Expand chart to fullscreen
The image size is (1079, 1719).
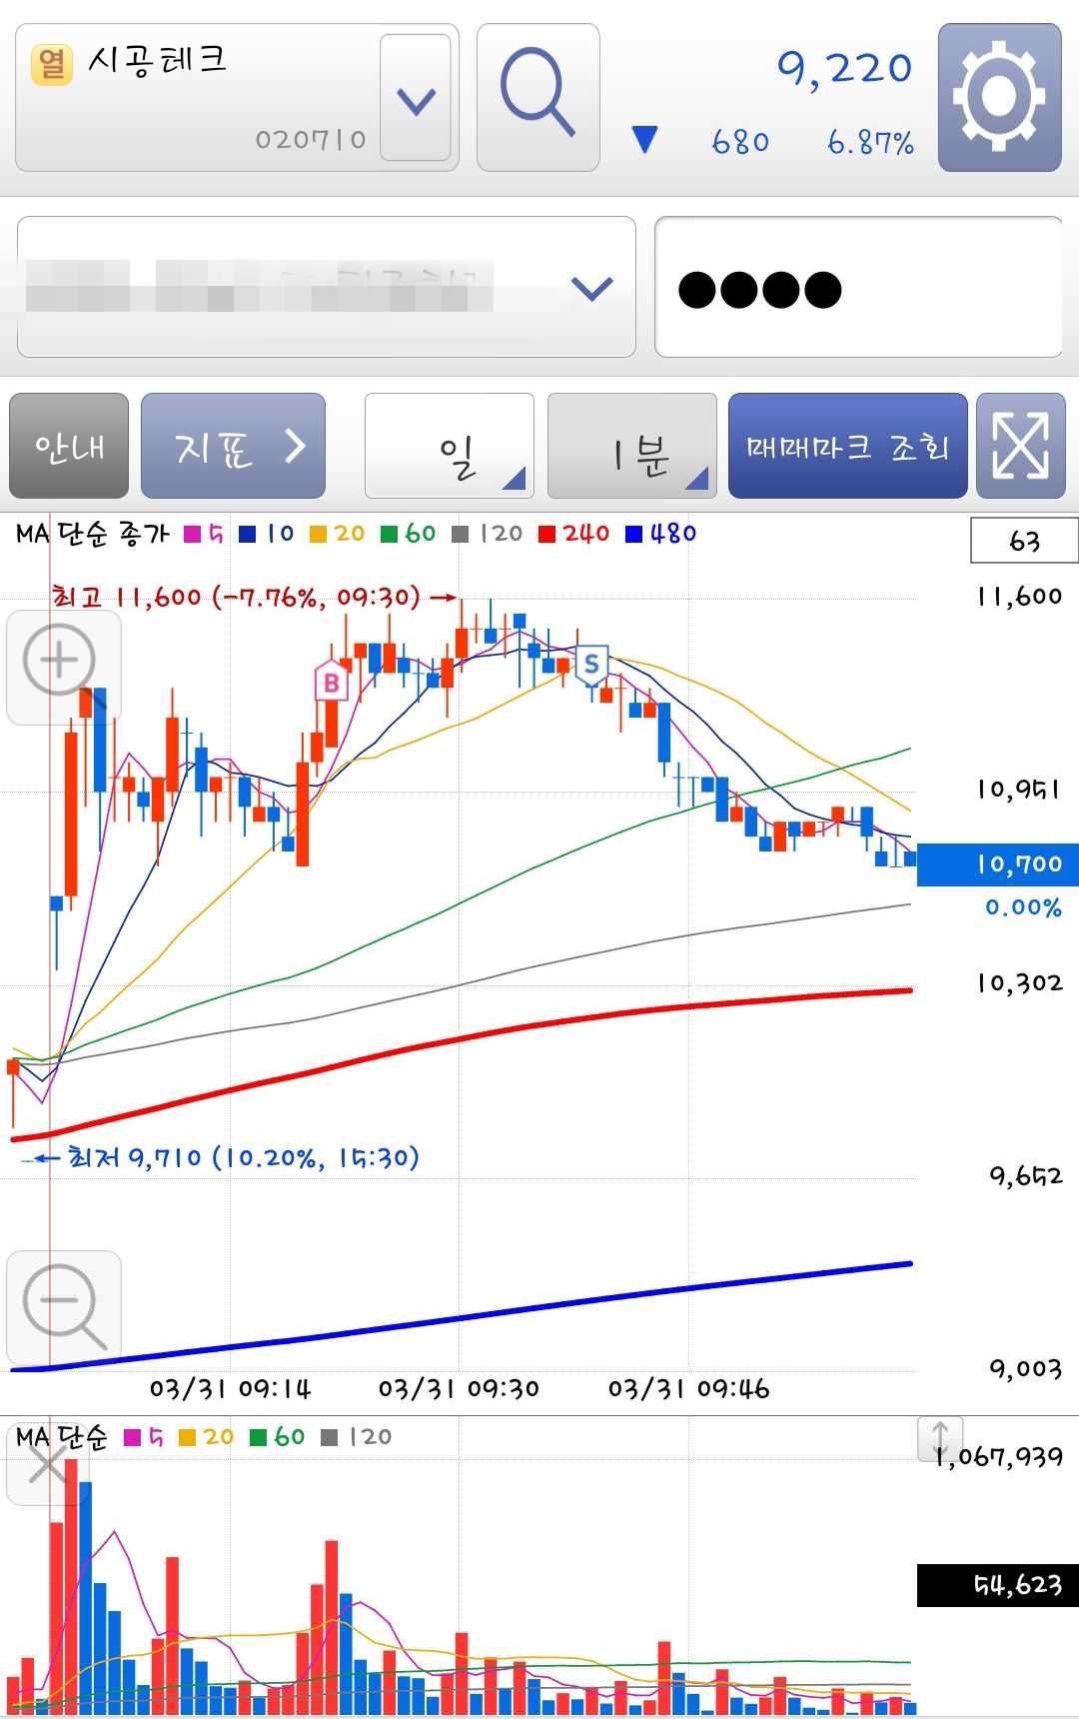click(x=1020, y=446)
